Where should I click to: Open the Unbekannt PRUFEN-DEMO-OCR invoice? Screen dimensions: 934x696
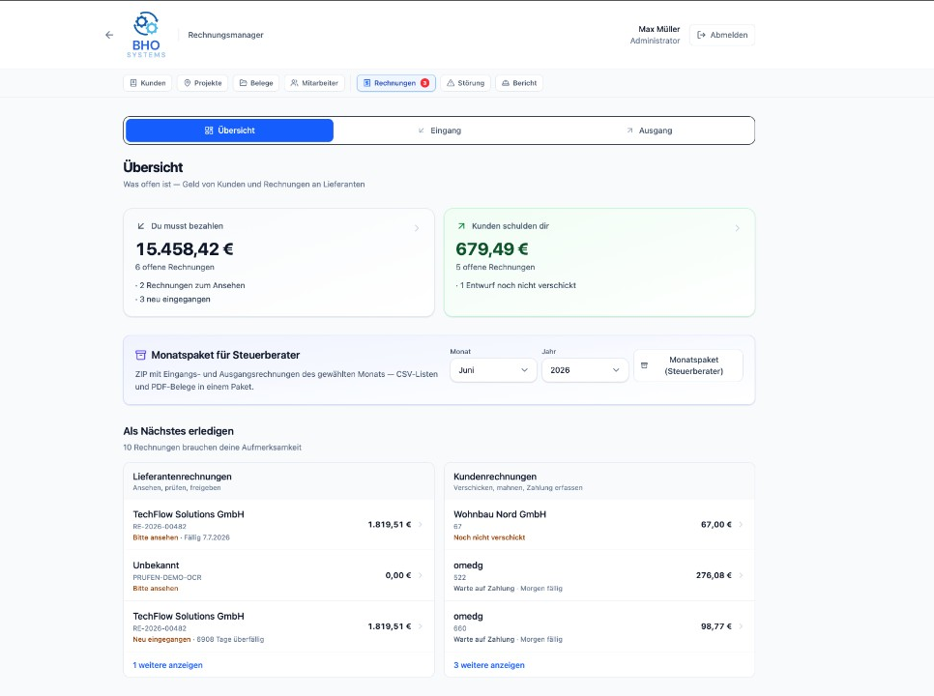[278, 576]
